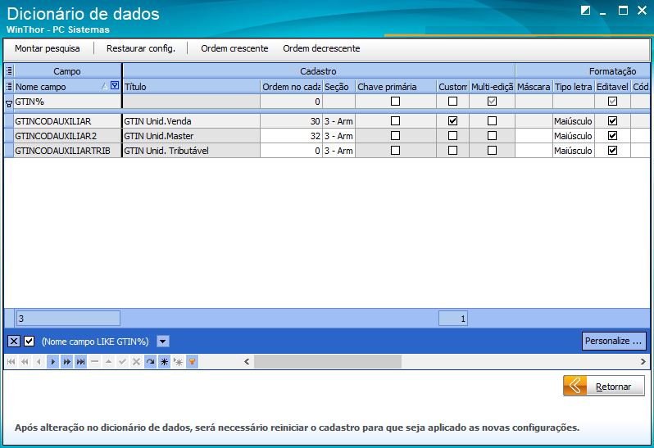654x448 pixels.
Task: Click the order value 32 cell
Action: click(291, 136)
